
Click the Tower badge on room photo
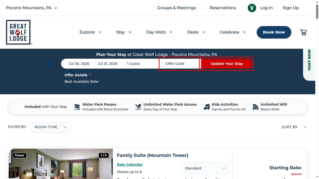tap(20, 155)
